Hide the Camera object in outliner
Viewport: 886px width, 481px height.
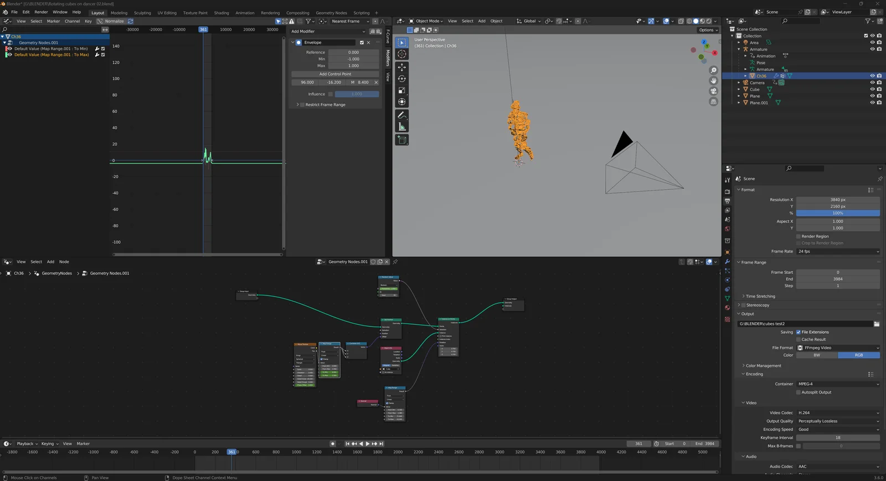[x=872, y=82]
